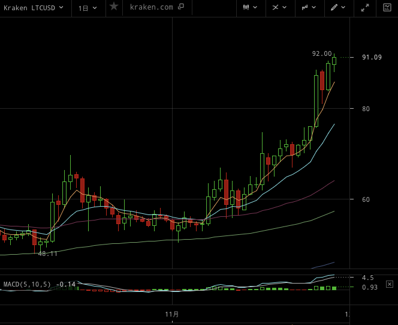This screenshot has width=398, height=325.
Task: Click the 91.09 current price marker
Action: click(x=372, y=57)
